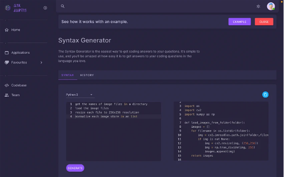
Task: Click the GENERATE button
Action: pyautogui.click(x=75, y=168)
